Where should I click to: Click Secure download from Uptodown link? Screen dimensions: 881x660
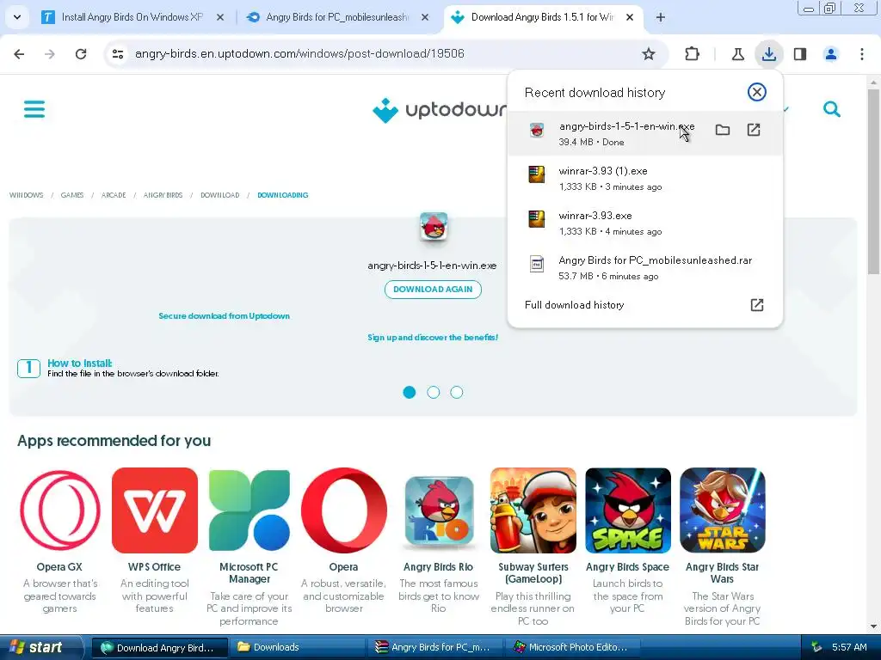click(x=224, y=316)
